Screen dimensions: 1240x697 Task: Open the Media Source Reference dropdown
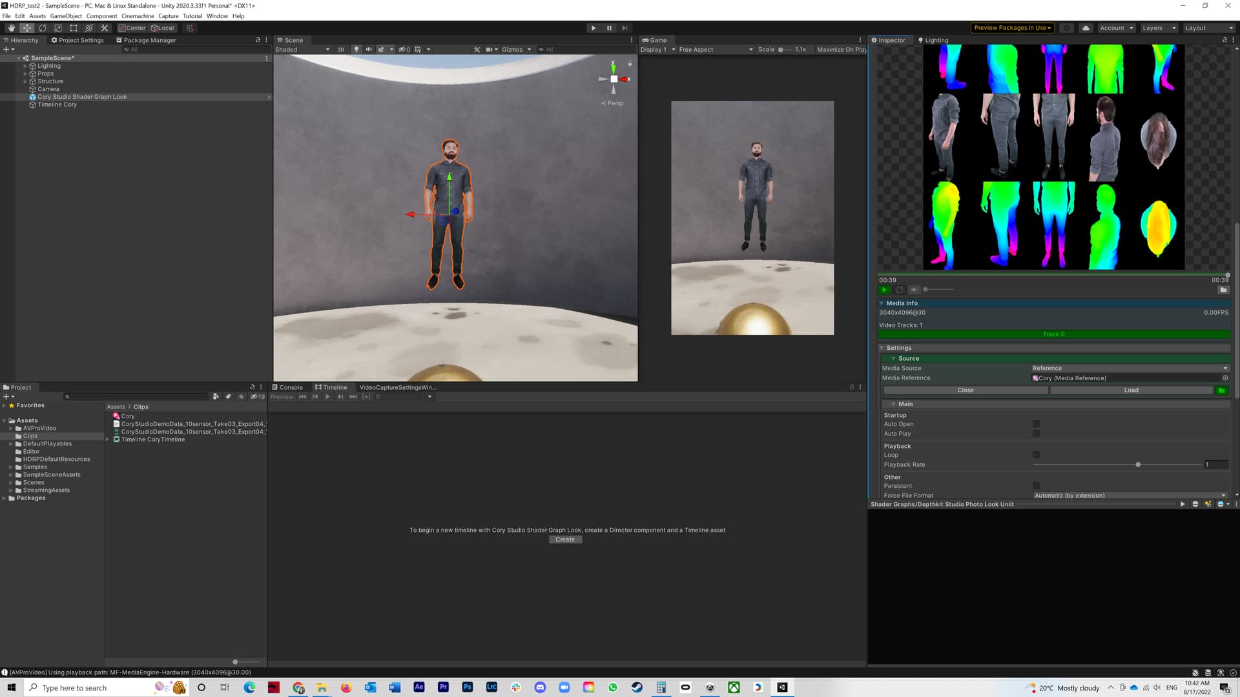[x=1129, y=368]
